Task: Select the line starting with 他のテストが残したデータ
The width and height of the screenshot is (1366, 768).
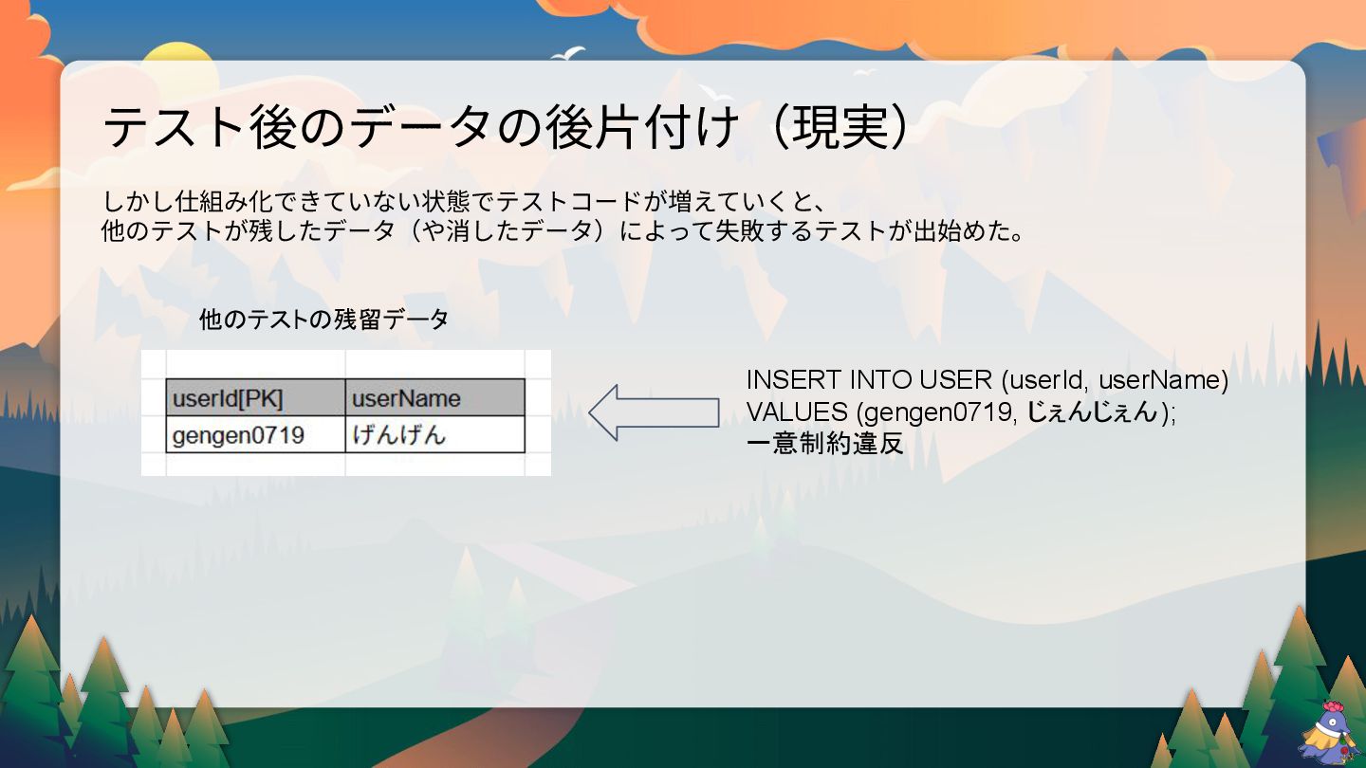Action: click(563, 231)
